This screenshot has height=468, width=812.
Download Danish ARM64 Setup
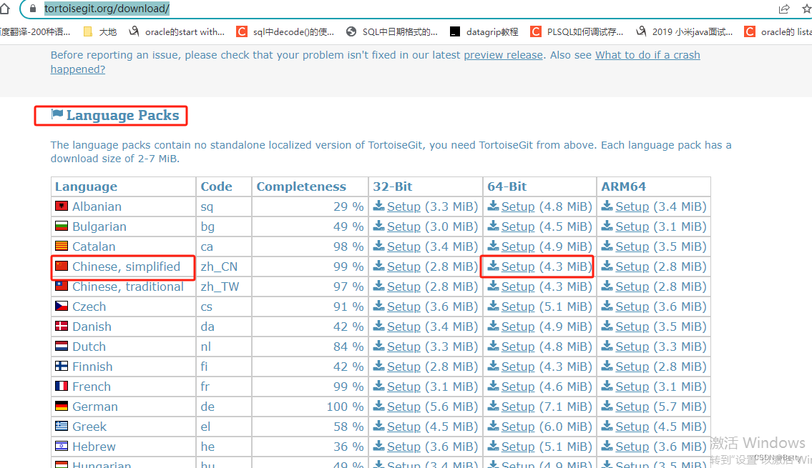[632, 327]
